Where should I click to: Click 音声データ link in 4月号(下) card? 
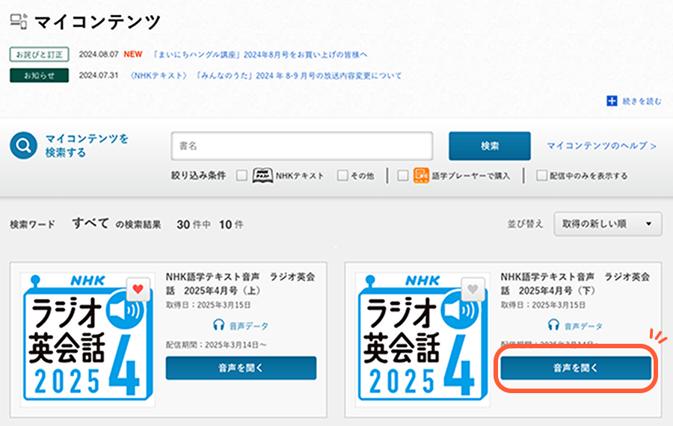click(x=583, y=326)
